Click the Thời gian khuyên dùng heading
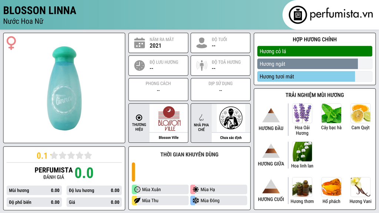 [189, 154]
